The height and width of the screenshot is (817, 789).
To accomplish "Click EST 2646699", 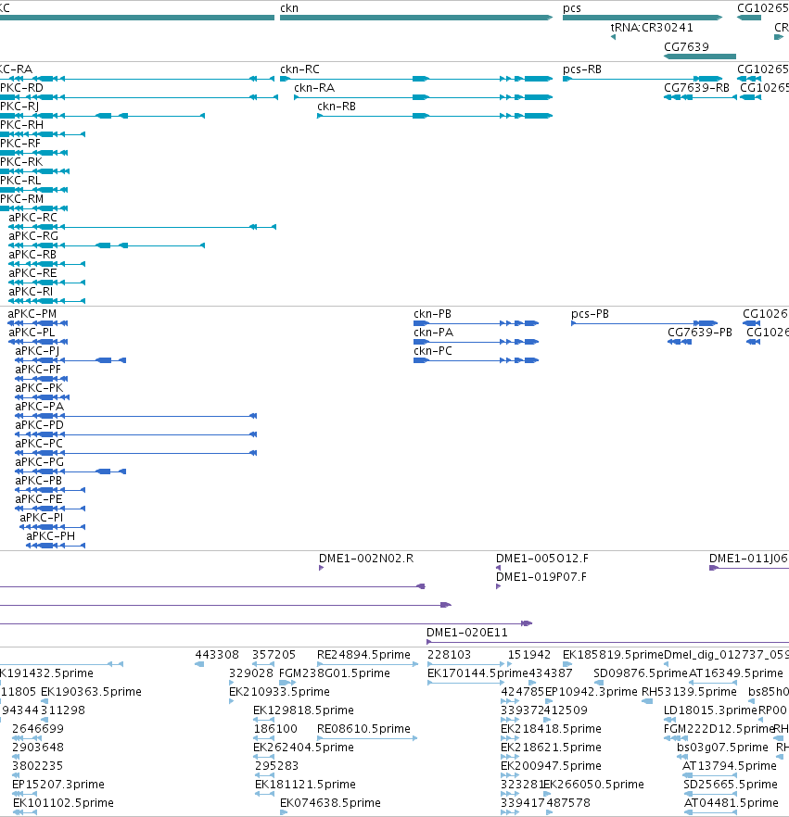I will (27, 737).
